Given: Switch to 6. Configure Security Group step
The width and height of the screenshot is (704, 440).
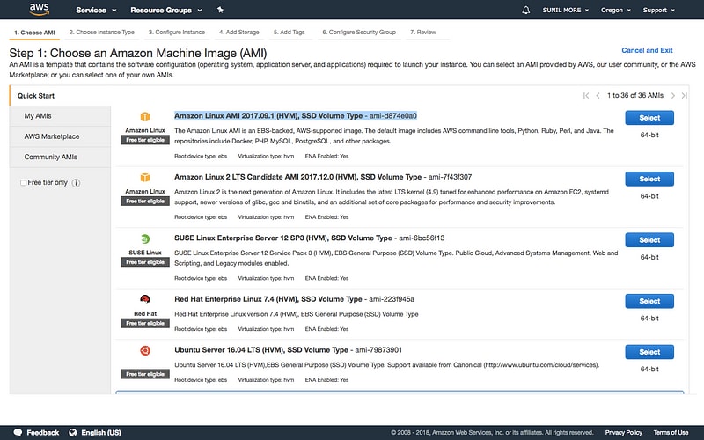Looking at the screenshot, I should point(359,33).
